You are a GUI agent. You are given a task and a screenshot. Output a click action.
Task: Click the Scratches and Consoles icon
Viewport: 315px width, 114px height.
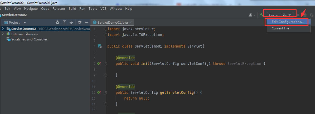point(8,39)
